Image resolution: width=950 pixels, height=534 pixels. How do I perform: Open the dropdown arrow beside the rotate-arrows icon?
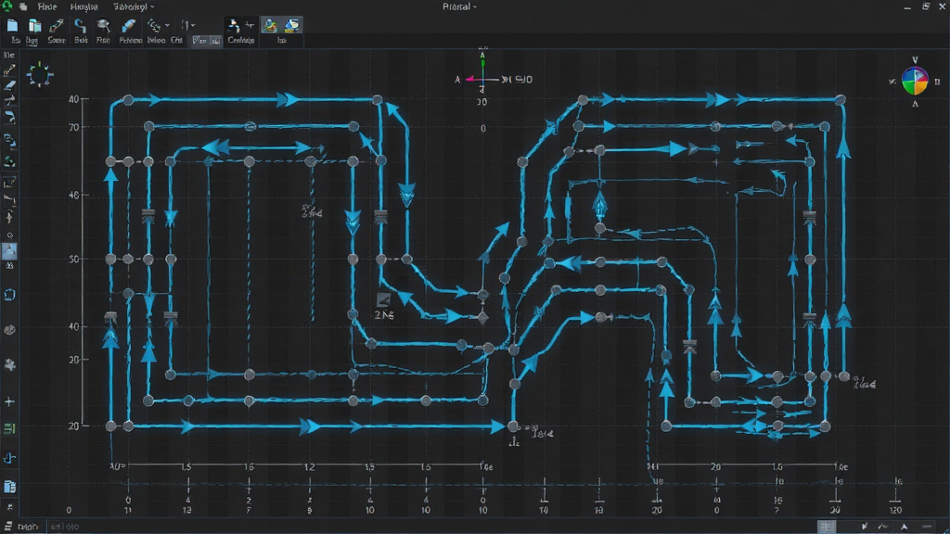(167, 25)
